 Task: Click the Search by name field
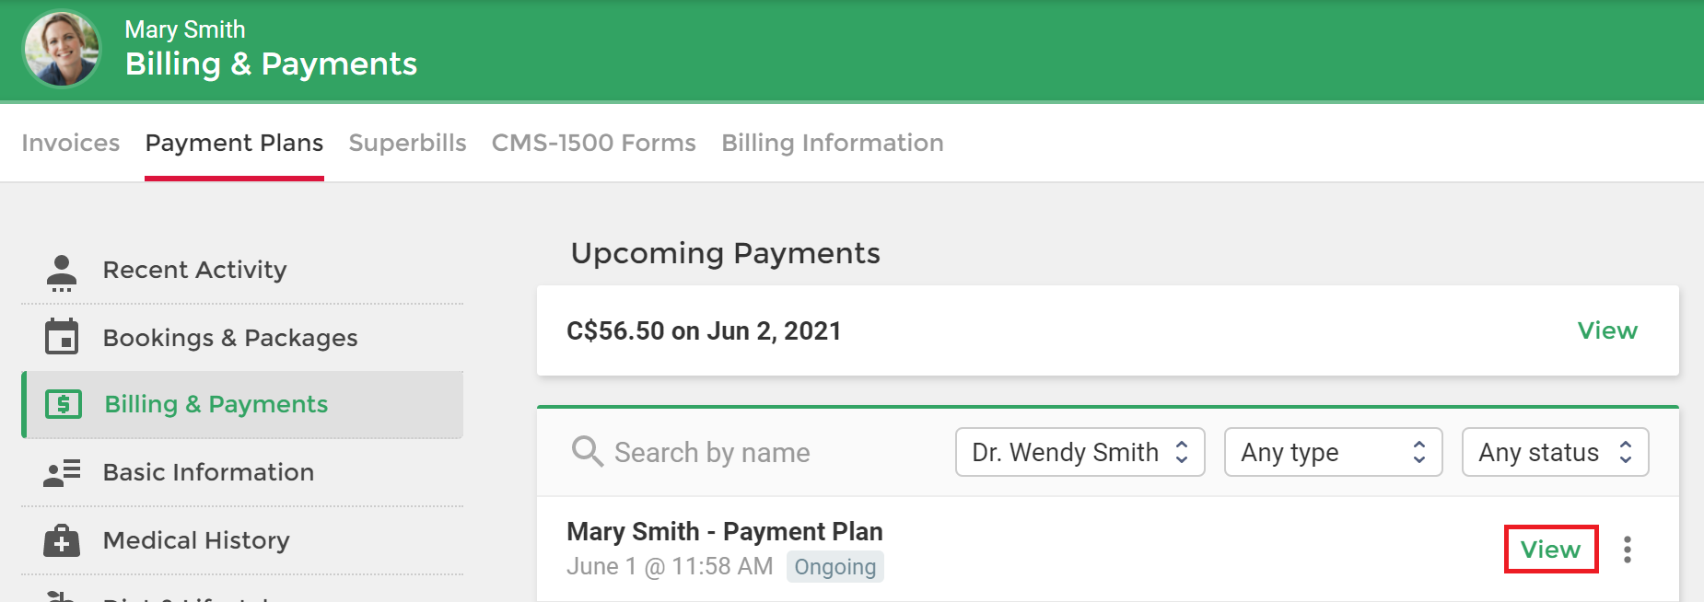(754, 452)
